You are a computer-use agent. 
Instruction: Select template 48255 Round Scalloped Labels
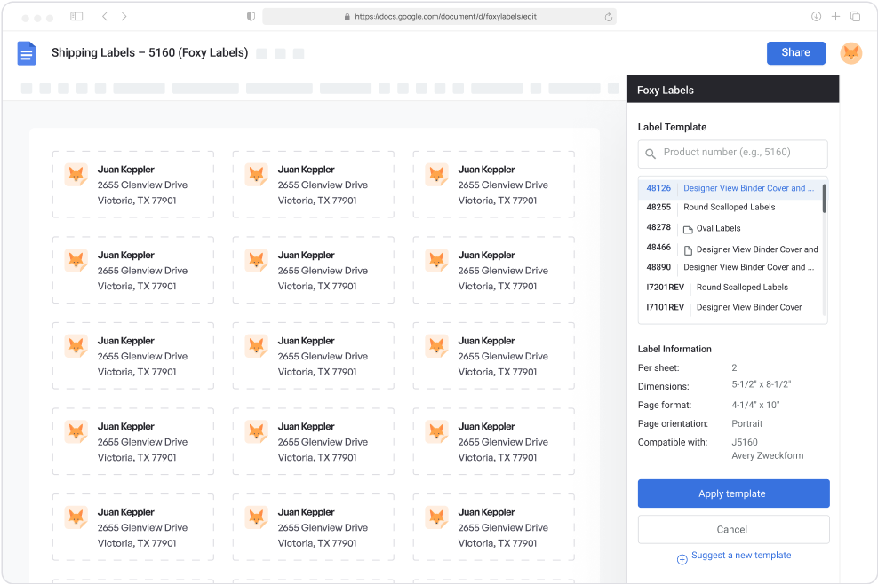click(720, 208)
